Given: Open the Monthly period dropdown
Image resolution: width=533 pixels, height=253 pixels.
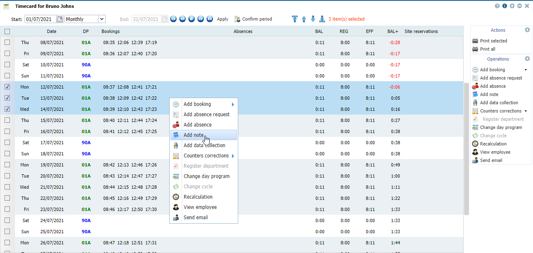Looking at the screenshot, I should pos(102,19).
